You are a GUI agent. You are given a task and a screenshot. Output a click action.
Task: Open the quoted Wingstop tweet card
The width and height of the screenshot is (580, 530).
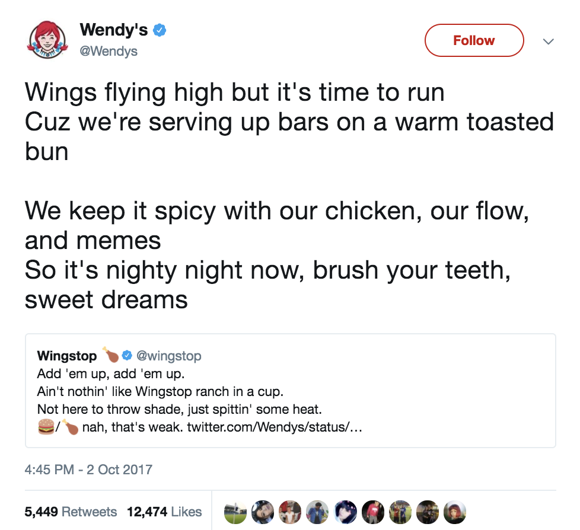(291, 391)
